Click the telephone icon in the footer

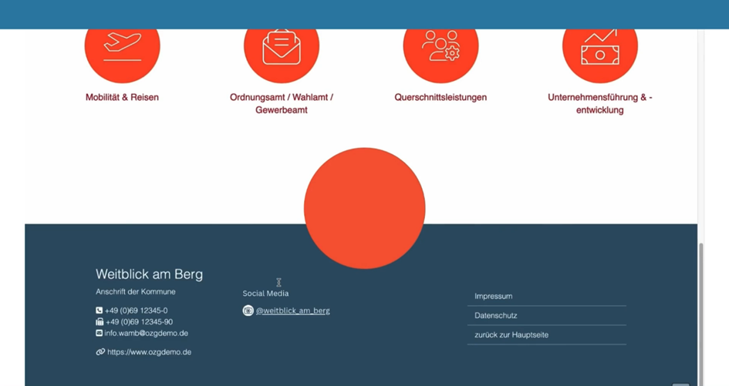point(100,310)
